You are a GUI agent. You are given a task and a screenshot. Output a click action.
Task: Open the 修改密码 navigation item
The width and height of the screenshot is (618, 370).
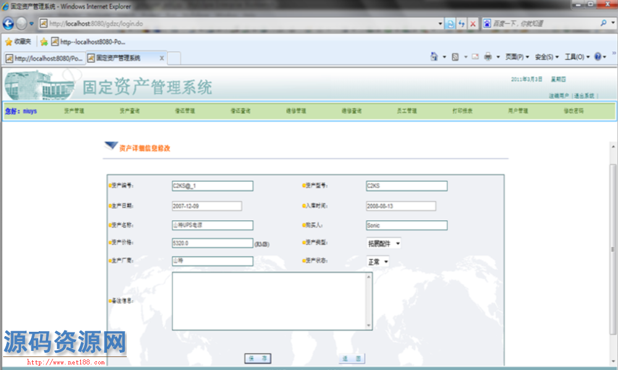(574, 111)
